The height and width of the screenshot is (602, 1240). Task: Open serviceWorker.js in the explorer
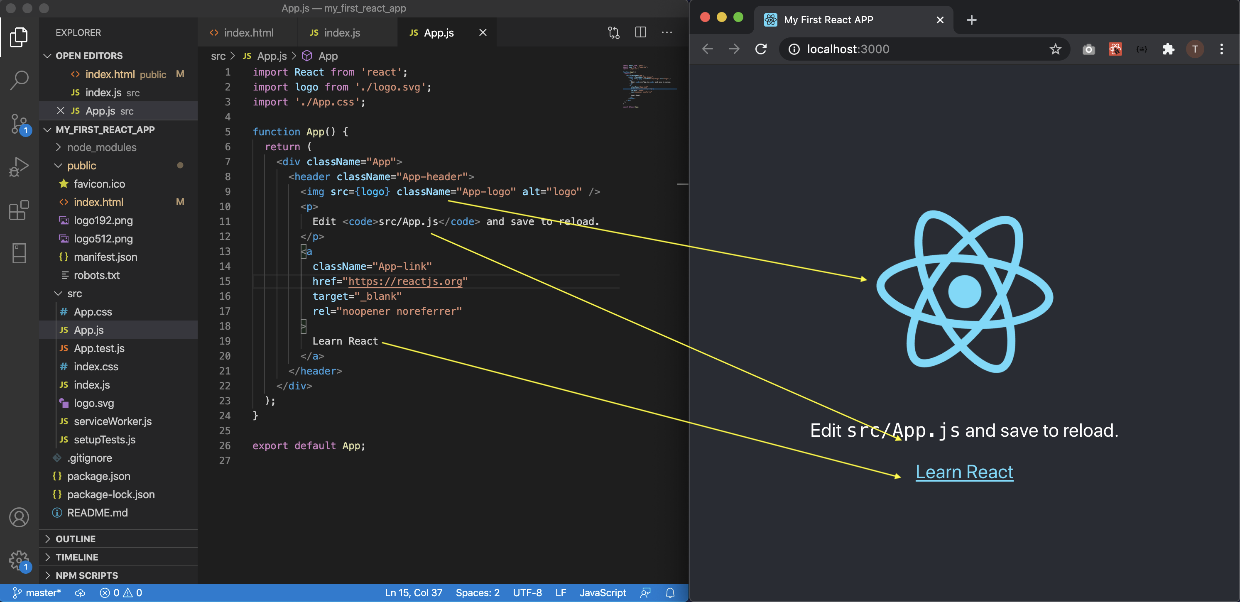click(113, 421)
